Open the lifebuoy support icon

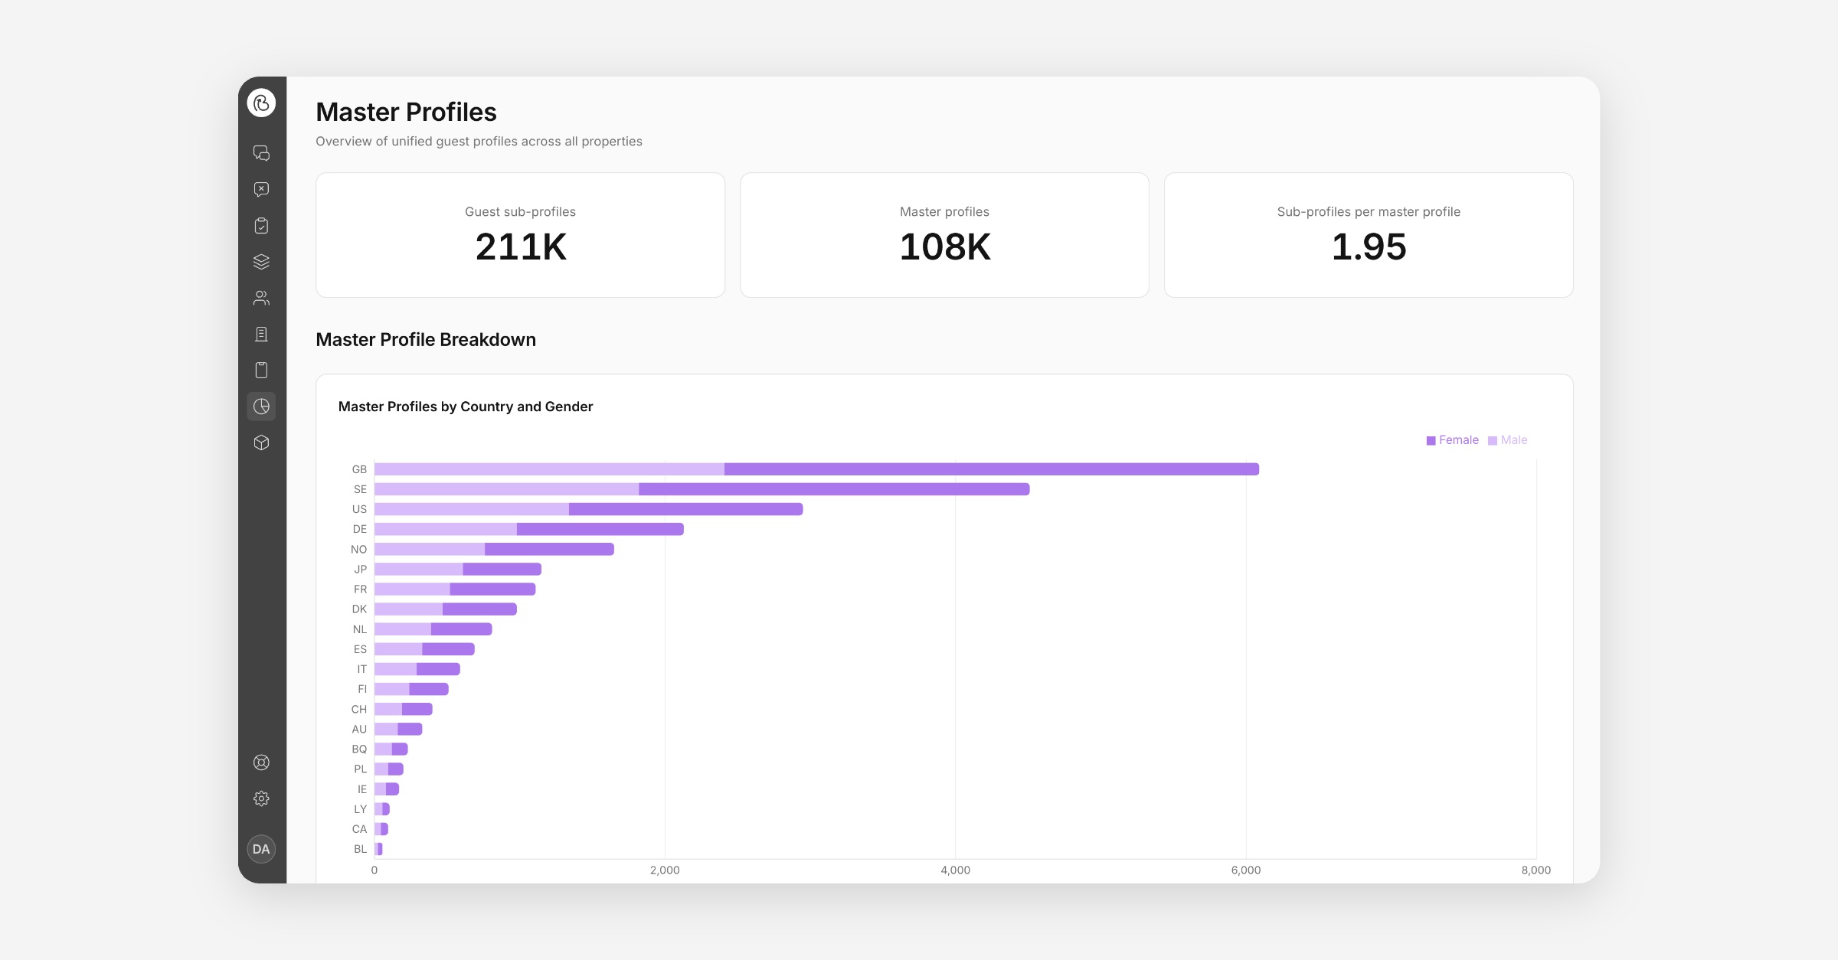pyautogui.click(x=261, y=762)
